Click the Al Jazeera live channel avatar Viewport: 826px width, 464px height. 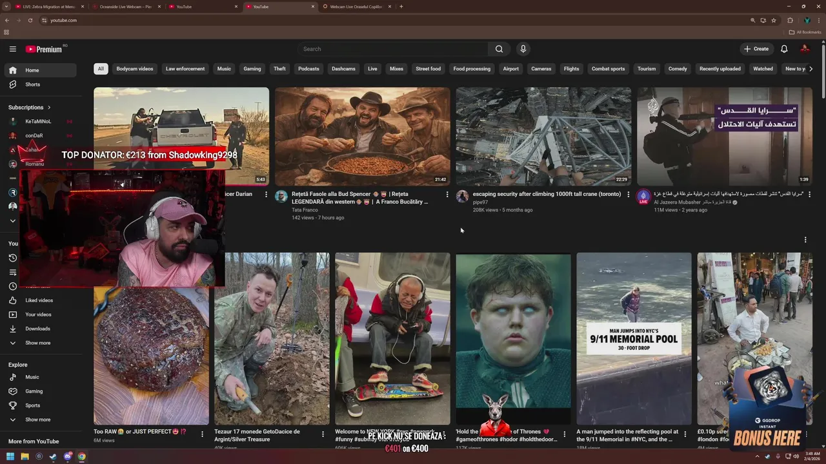[643, 197]
